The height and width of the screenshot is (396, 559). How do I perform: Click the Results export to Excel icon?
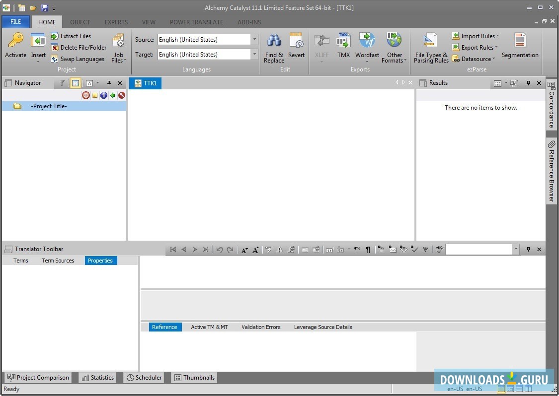coord(514,83)
